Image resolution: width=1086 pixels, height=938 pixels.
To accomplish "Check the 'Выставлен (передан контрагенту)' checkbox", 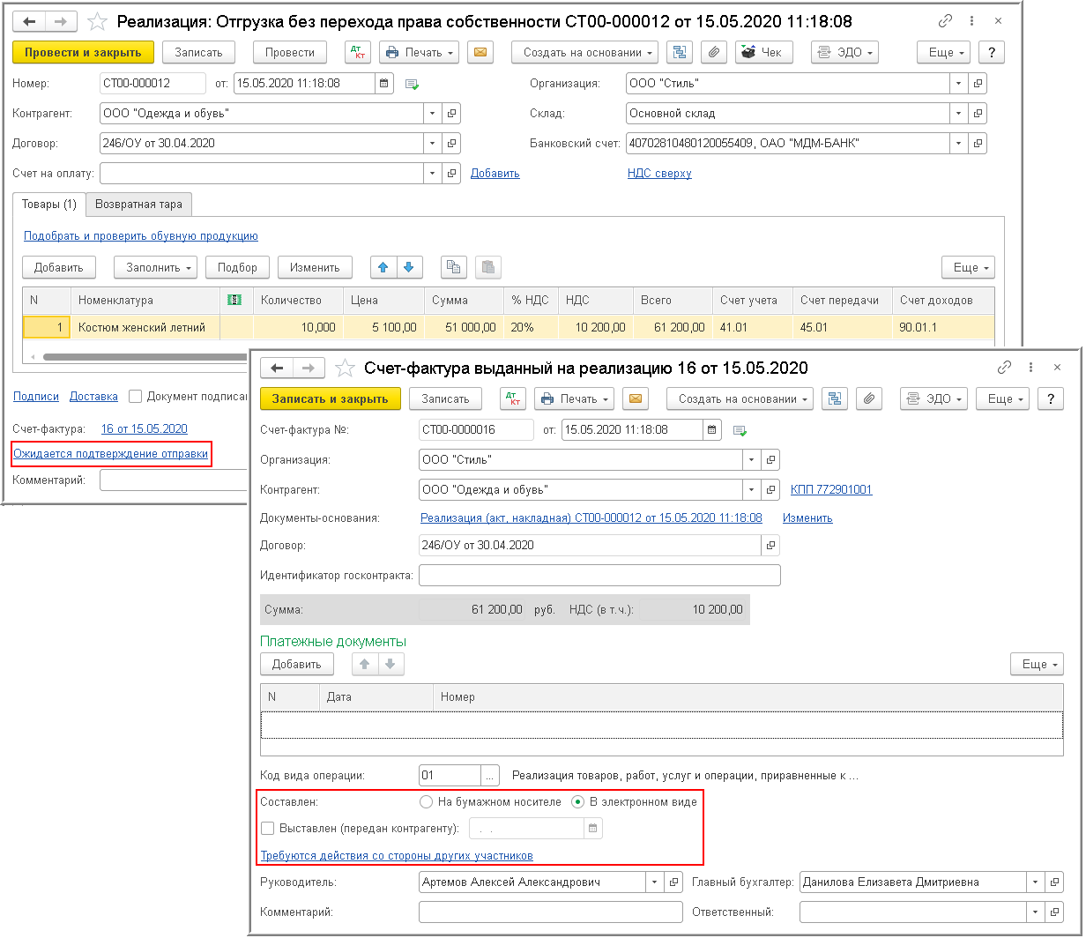I will 268,828.
